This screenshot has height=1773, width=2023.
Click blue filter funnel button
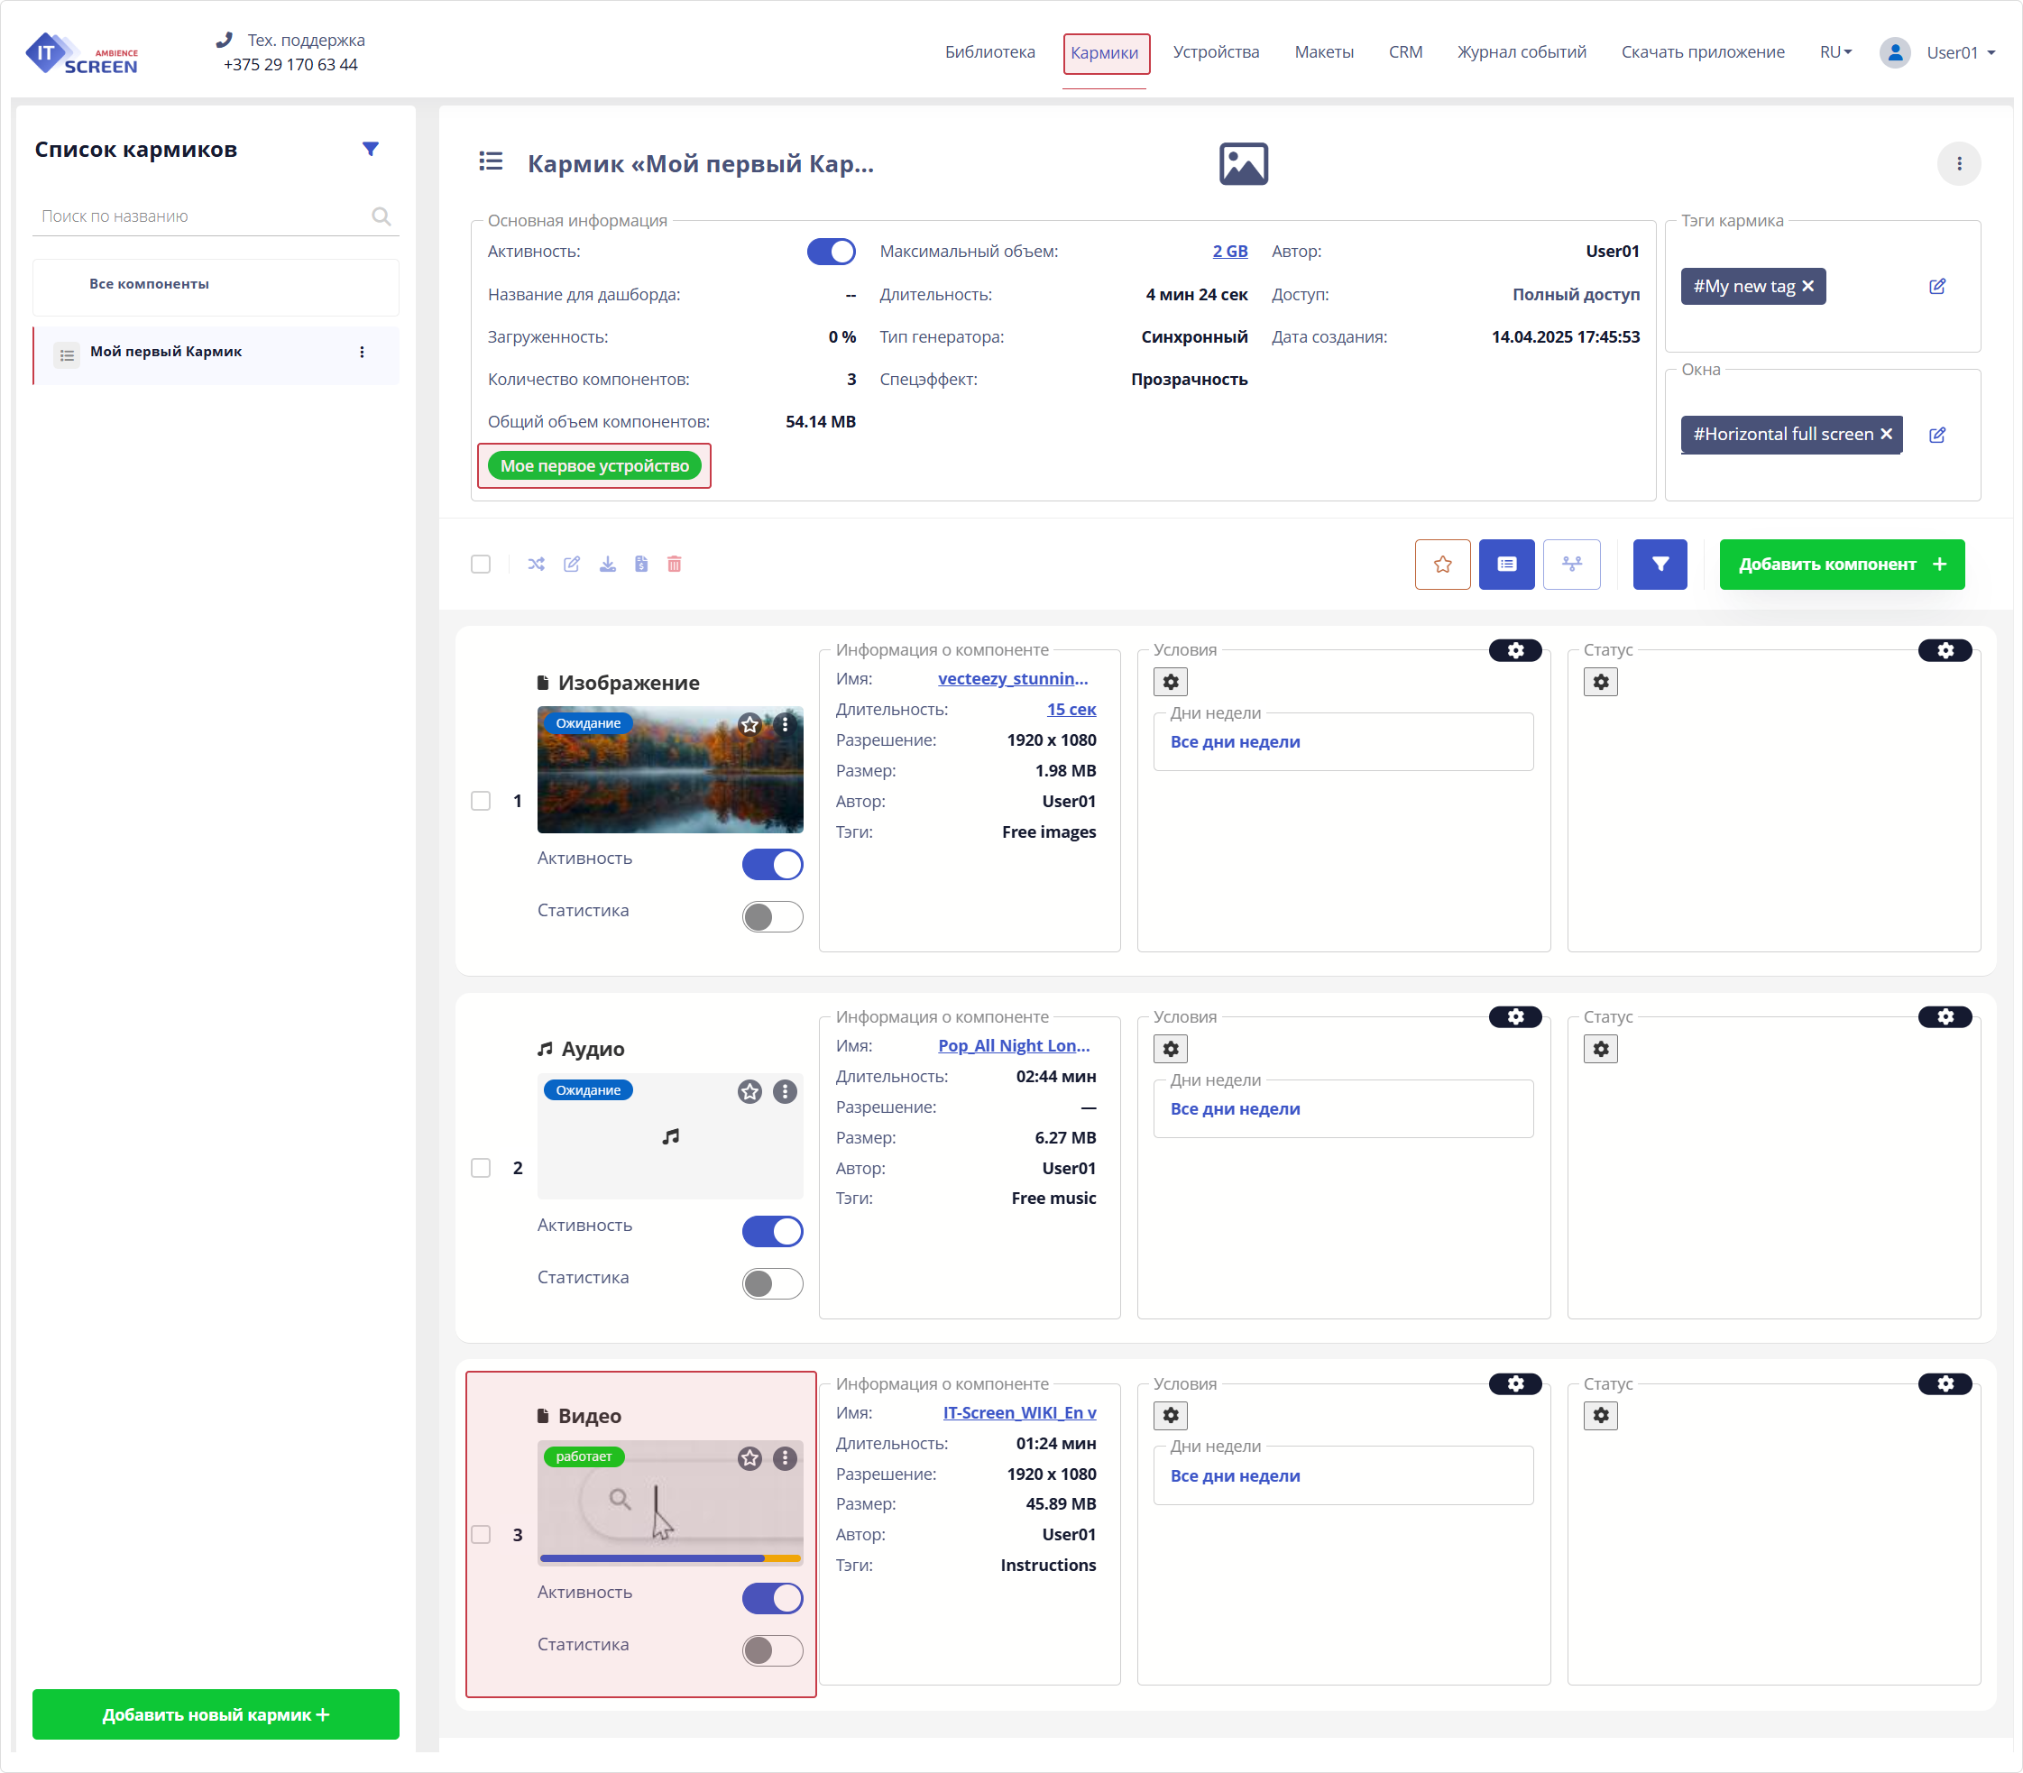click(x=1659, y=564)
